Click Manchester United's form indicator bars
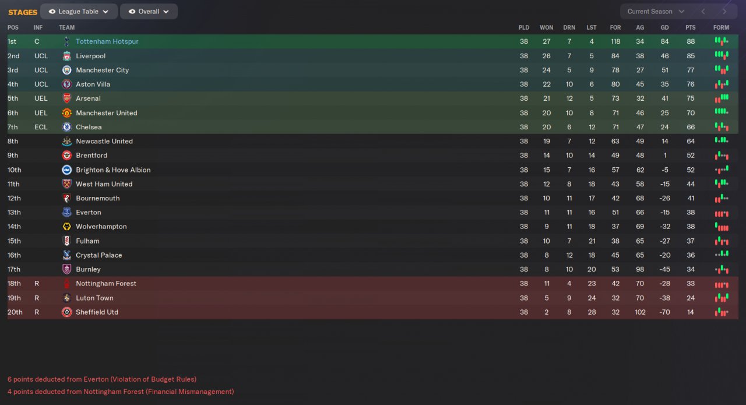The height and width of the screenshot is (405, 746). [x=721, y=112]
